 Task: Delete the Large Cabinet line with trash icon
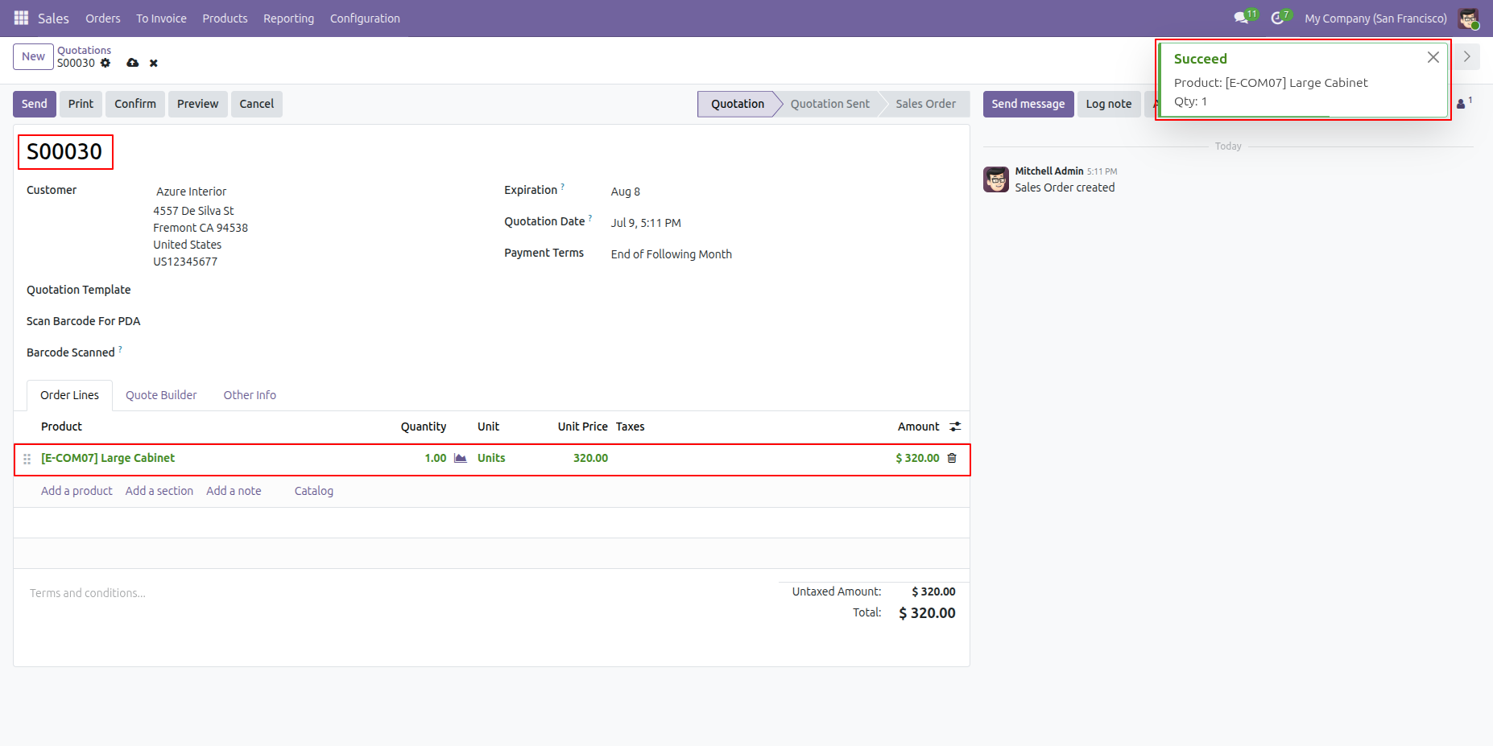pyautogui.click(x=952, y=458)
